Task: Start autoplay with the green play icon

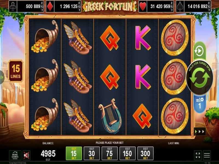Action: [x=200, y=51]
